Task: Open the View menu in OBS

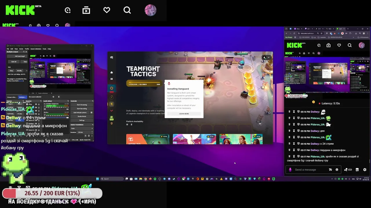Action: (16, 49)
